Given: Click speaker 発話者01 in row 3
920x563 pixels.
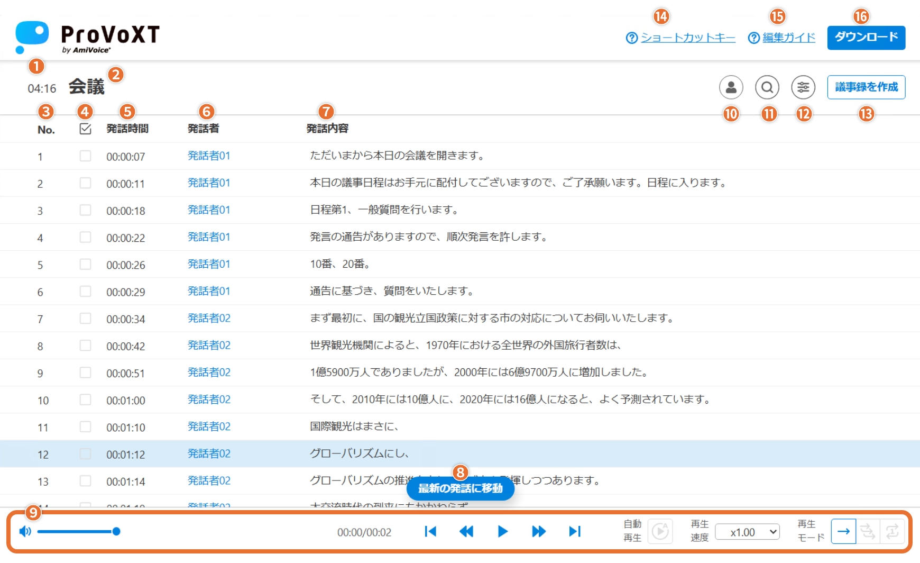Looking at the screenshot, I should click(x=209, y=210).
